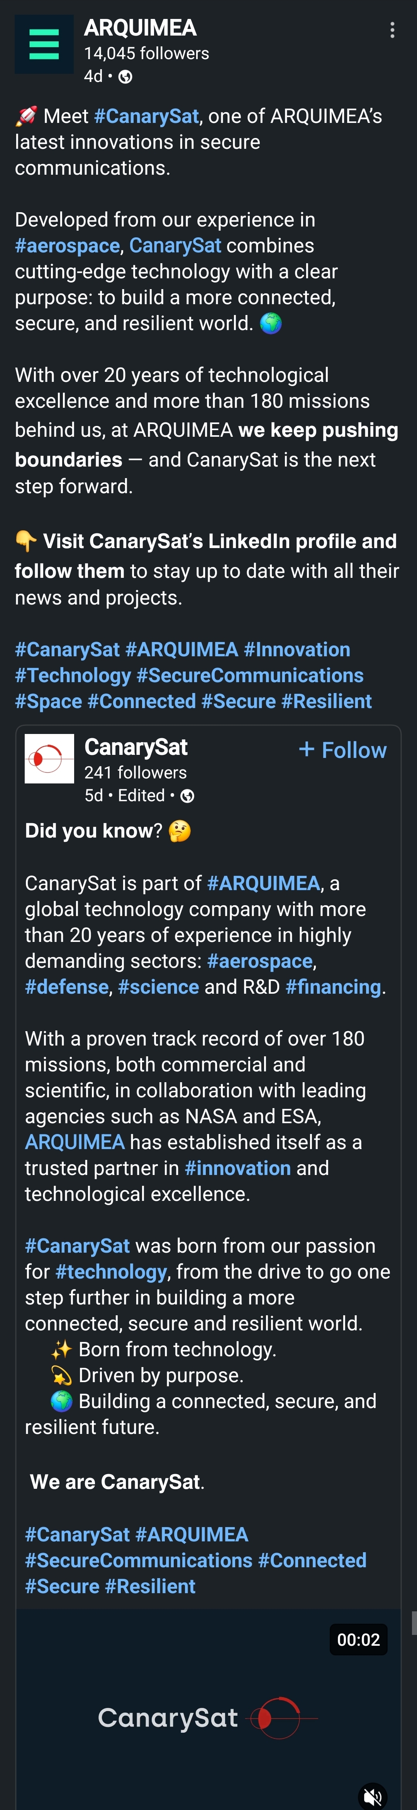The height and width of the screenshot is (1810, 417).
Task: Open the #technology hashtag link
Action: [x=111, y=1272]
